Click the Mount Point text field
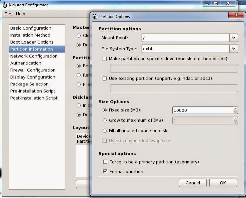Image resolution: width=246 pixels, height=198 pixels. pyautogui.click(x=186, y=38)
